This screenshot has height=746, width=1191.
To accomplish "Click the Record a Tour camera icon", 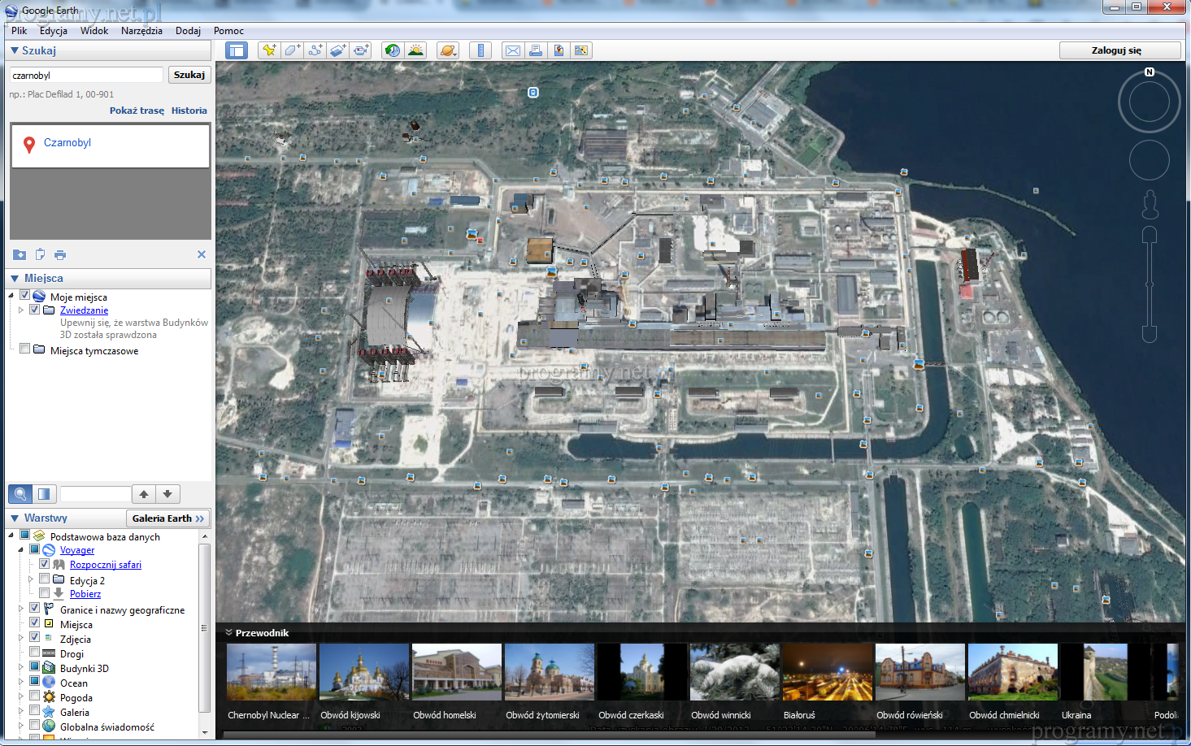I will coord(361,50).
